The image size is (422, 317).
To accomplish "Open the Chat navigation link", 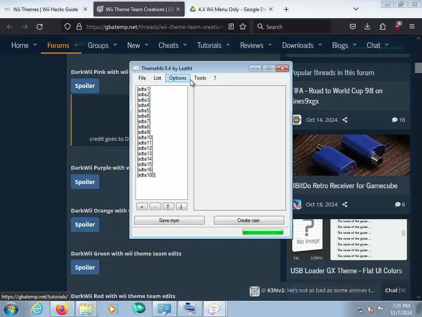I will pyautogui.click(x=373, y=45).
